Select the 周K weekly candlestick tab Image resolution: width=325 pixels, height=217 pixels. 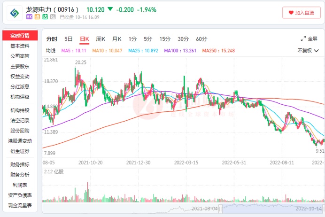(x=101, y=39)
